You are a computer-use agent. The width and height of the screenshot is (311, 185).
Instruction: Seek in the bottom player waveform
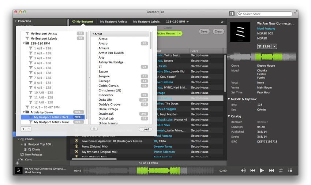(x=149, y=170)
